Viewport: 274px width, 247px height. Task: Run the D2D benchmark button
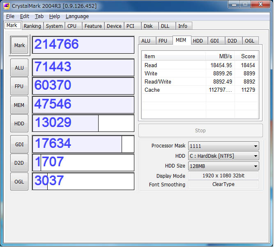[x=19, y=163]
